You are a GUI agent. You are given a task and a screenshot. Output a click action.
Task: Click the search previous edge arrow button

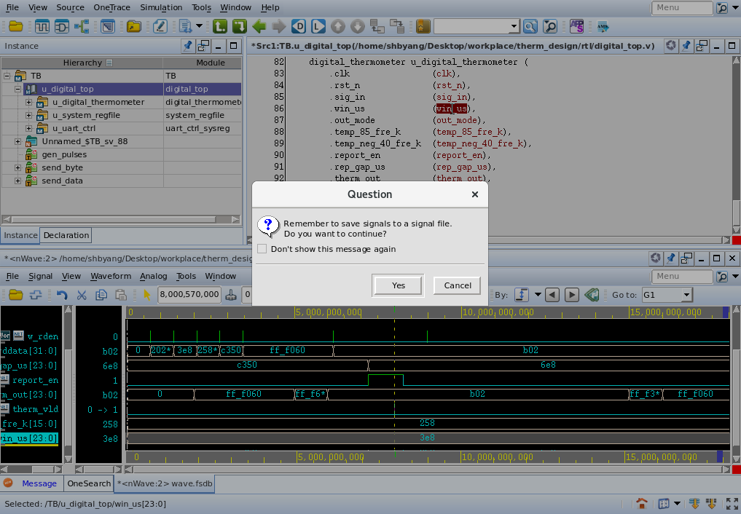coord(553,295)
